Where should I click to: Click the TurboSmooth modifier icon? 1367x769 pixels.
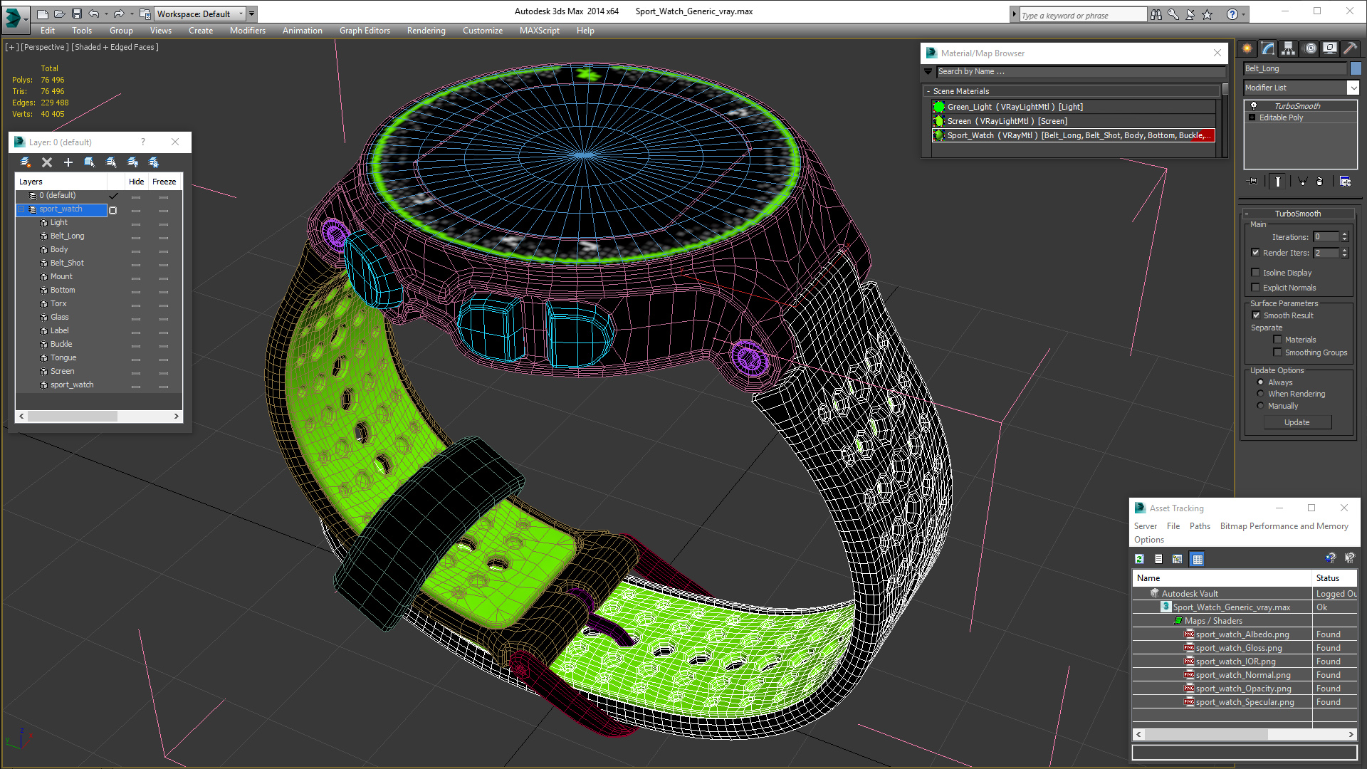click(1252, 105)
